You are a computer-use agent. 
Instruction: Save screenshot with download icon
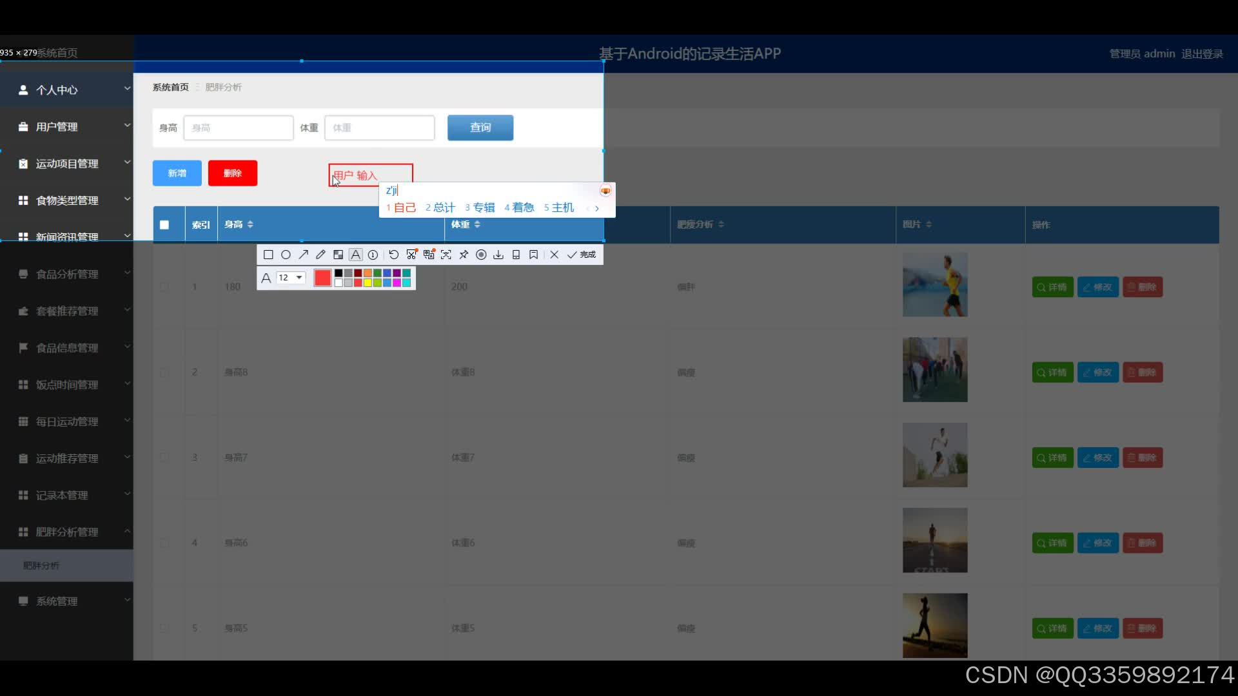(x=498, y=255)
